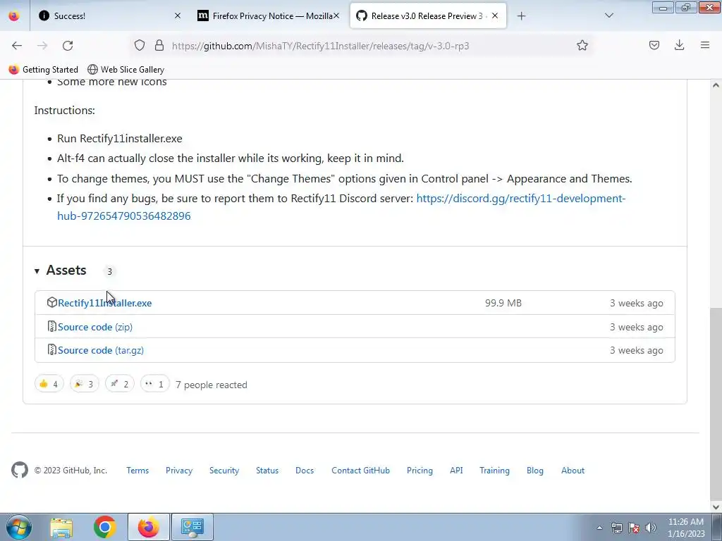The height and width of the screenshot is (541, 722).
Task: Close the Firefox Privacy Notice tab
Action: tap(336, 16)
